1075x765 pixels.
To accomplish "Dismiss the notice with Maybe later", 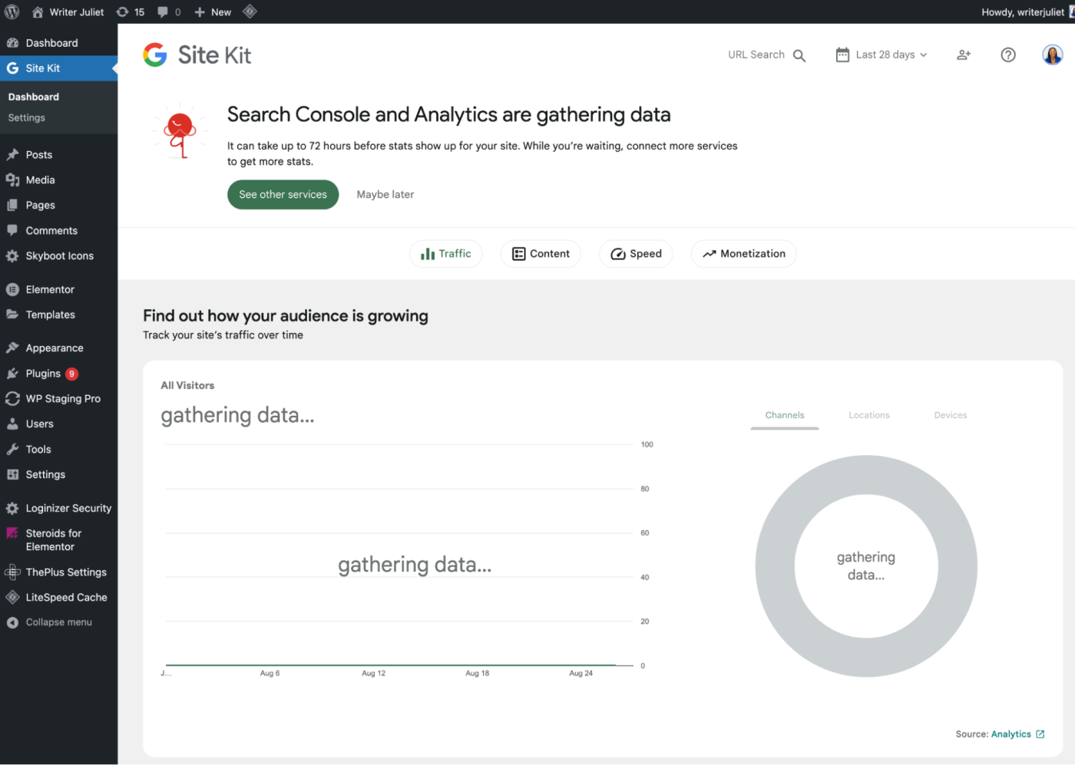I will click(x=385, y=195).
